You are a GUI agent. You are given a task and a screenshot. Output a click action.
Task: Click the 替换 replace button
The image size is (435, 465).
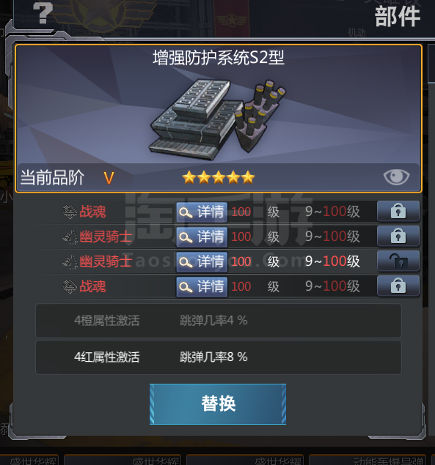218,404
